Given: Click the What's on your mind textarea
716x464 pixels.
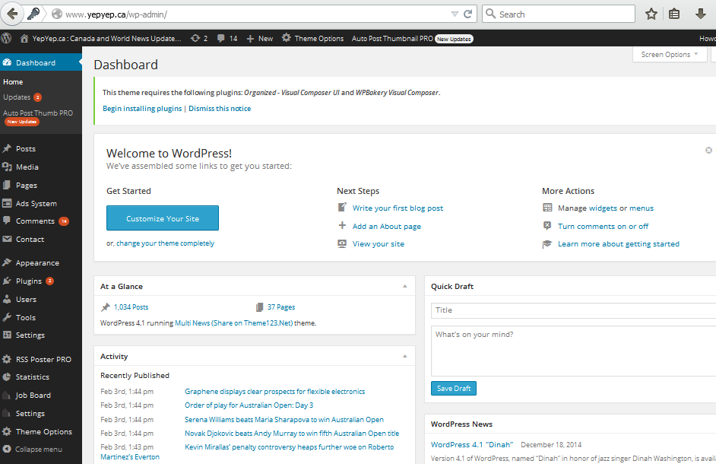Looking at the screenshot, I should 574,351.
